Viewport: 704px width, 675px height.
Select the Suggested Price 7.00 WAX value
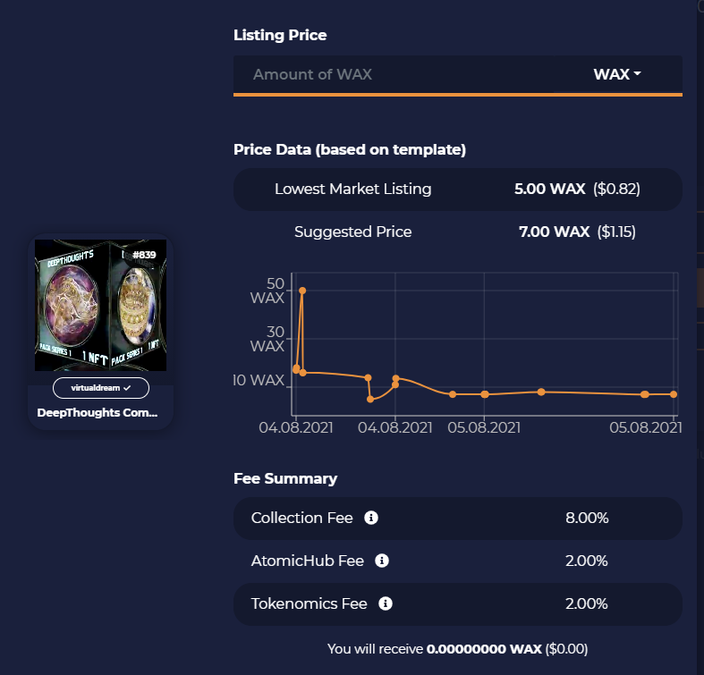554,232
